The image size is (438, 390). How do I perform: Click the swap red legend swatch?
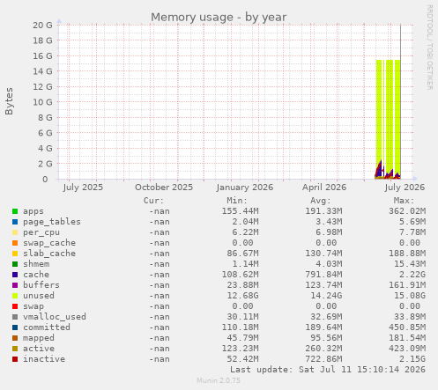tap(15, 306)
